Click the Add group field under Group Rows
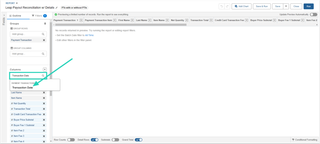The height and width of the screenshot is (144, 320). coord(28,34)
